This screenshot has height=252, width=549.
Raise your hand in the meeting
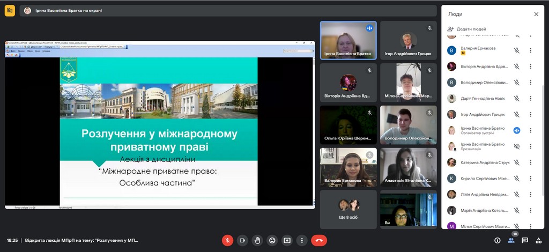click(257, 241)
